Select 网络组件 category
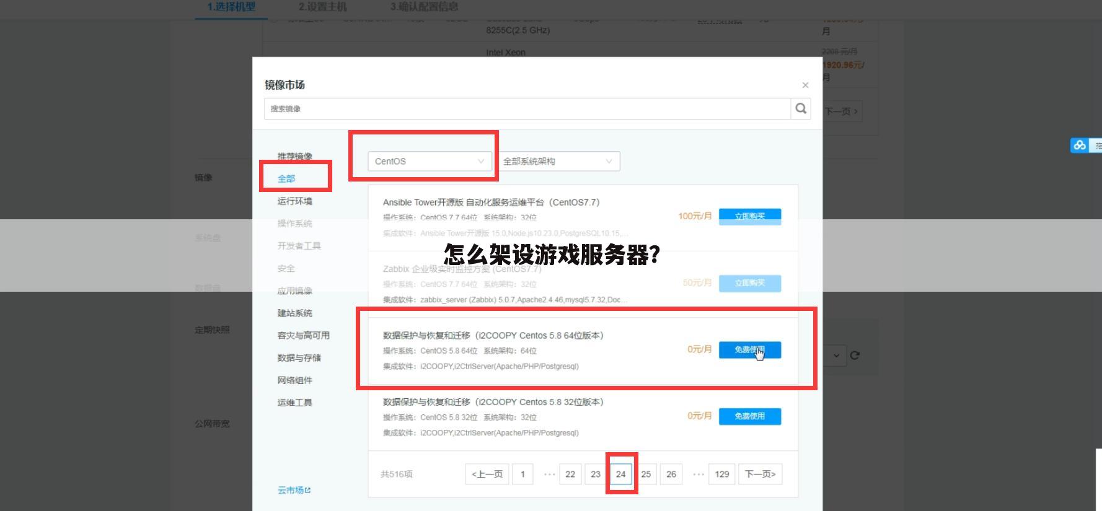 tap(294, 380)
